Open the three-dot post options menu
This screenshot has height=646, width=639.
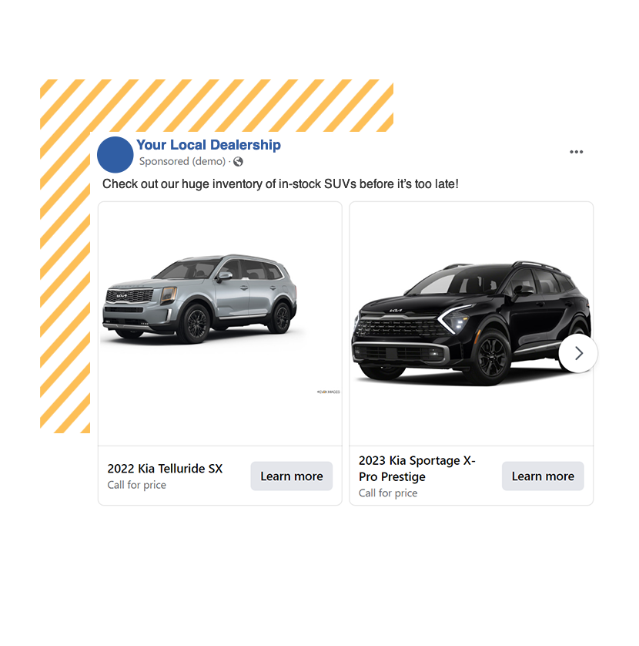[x=576, y=152]
